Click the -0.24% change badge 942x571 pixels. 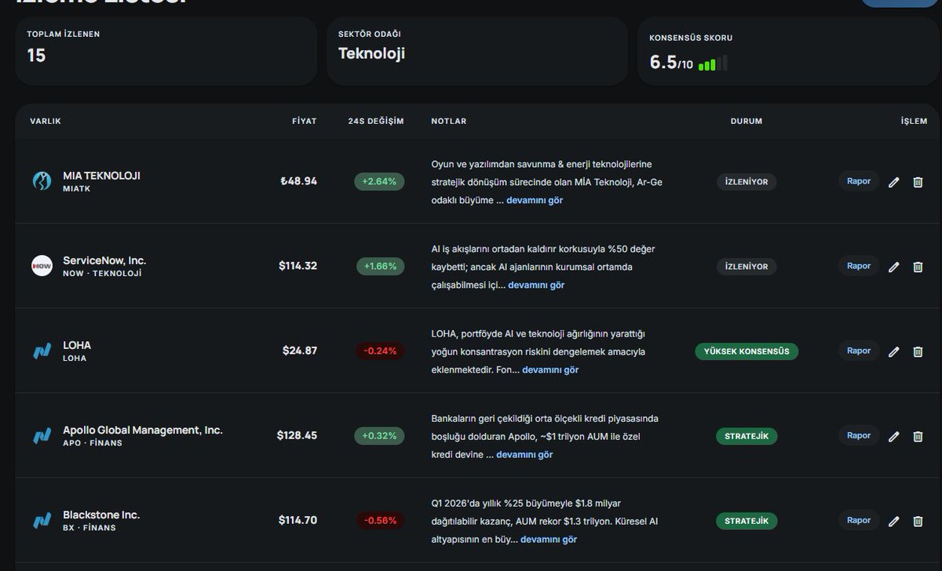(x=380, y=351)
